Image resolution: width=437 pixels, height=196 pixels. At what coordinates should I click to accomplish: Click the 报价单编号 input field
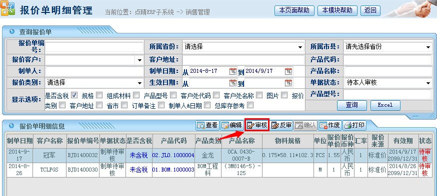94,47
